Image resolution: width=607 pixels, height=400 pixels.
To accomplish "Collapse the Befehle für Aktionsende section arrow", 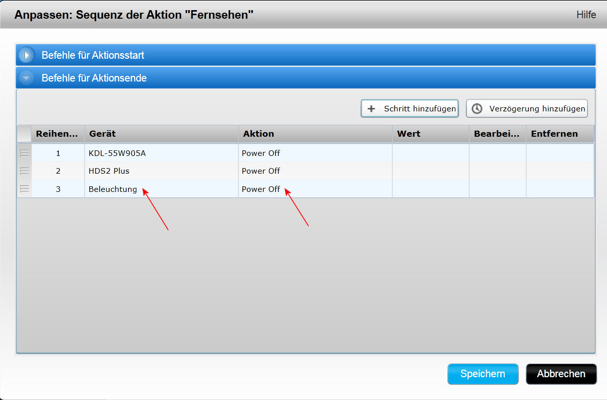I will coord(26,78).
